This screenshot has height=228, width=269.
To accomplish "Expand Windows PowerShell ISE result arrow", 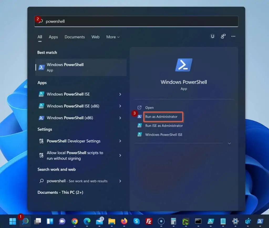I will coord(120,94).
